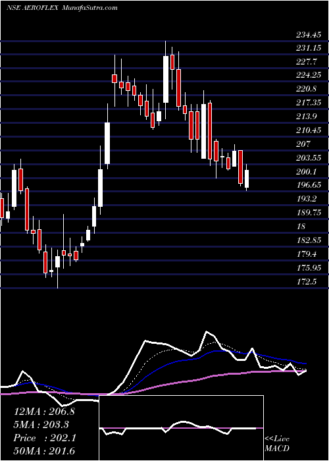
Task: Click the 227.7 price label
Action: pos(307,61)
